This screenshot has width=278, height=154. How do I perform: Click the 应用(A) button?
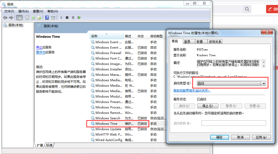point(261,137)
